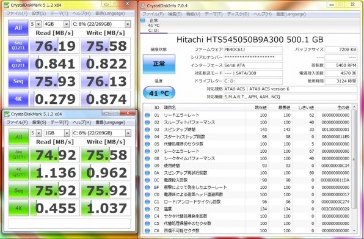Viewport: 364px width, 239px height.
Task: Click the firmware field PB4OC61J
Action: click(253, 50)
